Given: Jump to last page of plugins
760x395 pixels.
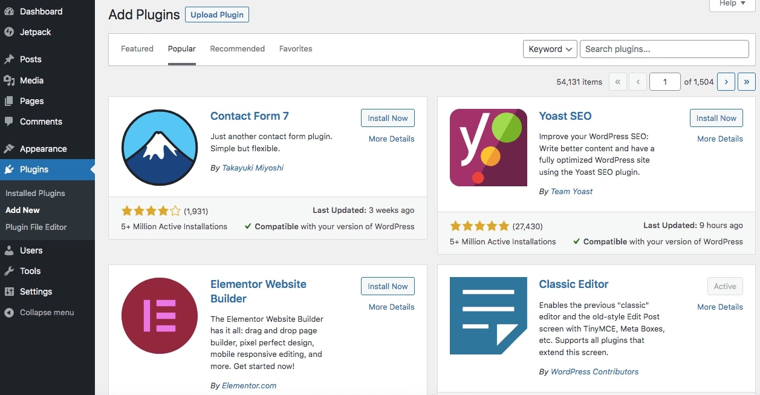Looking at the screenshot, I should (x=747, y=82).
